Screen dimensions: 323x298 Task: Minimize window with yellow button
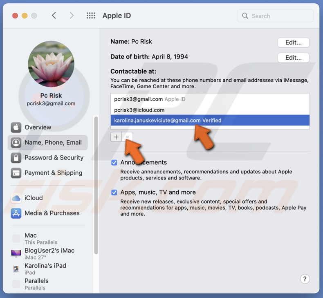(x=25, y=16)
